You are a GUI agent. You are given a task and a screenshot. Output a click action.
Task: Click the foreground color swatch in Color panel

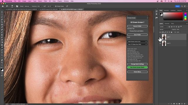tap(161, 14)
